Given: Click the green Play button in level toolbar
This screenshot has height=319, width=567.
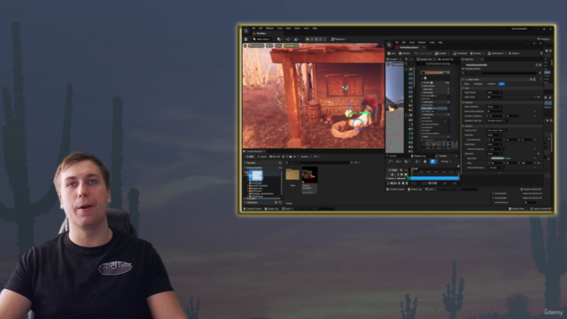Looking at the screenshot, I should pos(307,39).
